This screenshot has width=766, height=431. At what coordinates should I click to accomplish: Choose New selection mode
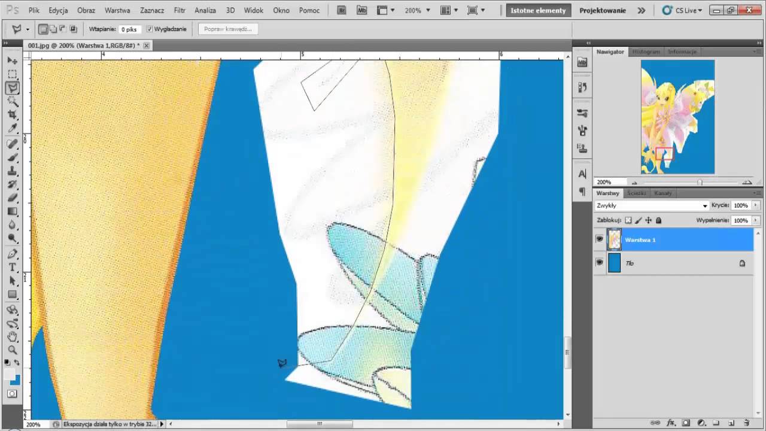tap(43, 29)
